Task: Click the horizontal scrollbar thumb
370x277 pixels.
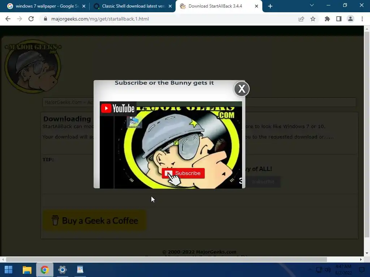Action: click(x=166, y=259)
